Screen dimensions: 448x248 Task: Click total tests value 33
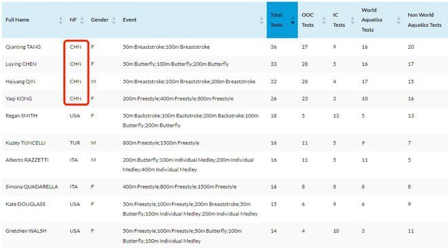[x=274, y=64]
